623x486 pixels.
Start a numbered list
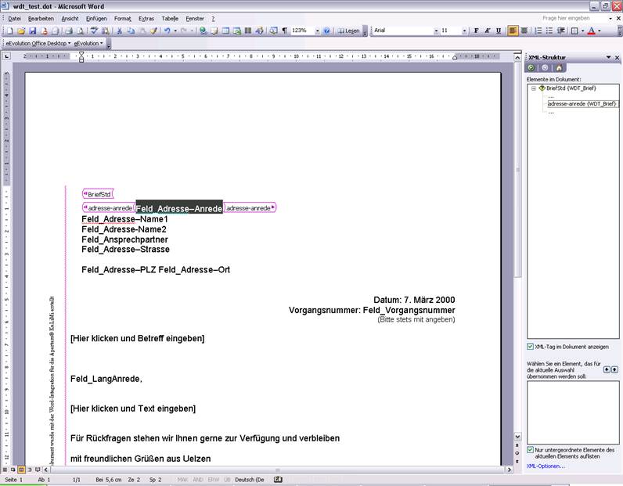click(x=538, y=31)
